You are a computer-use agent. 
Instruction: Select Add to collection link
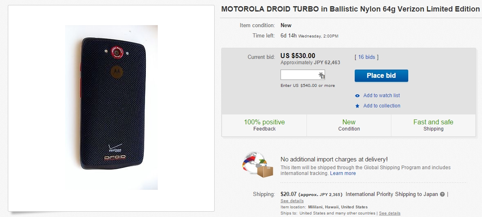381,106
